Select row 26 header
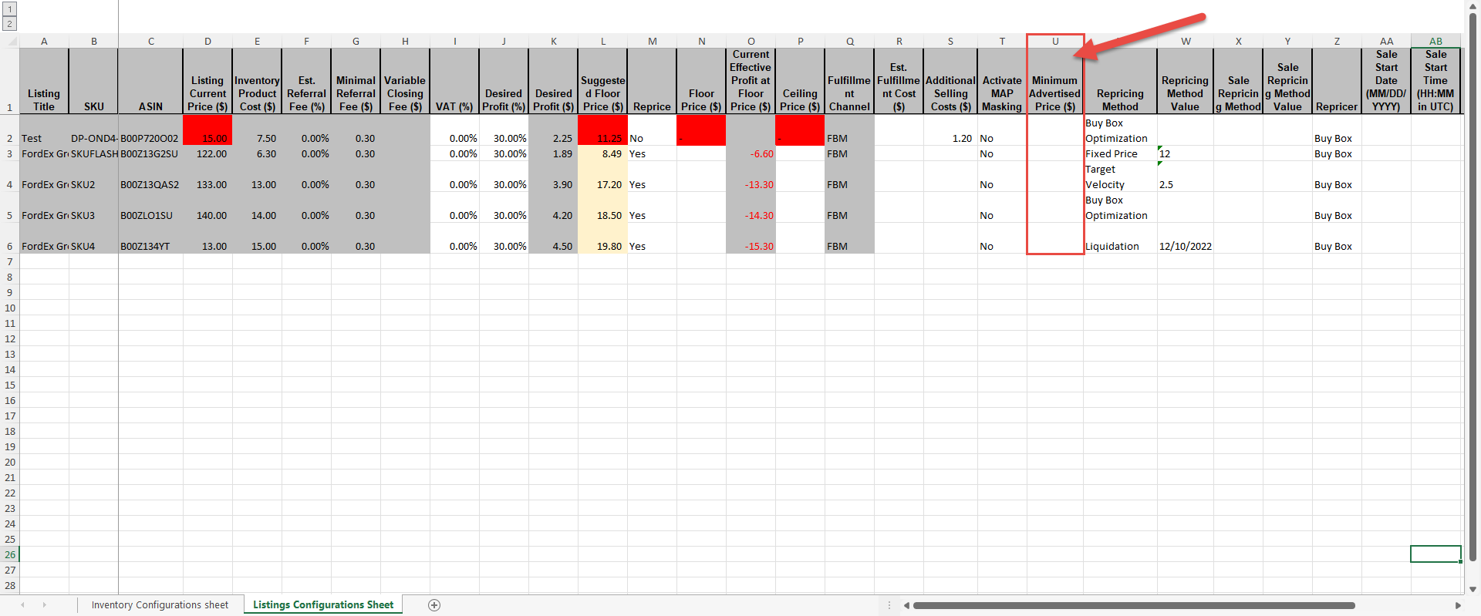 (x=9, y=554)
